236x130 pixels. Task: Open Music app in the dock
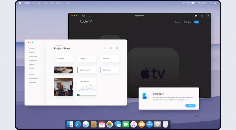click(134, 124)
